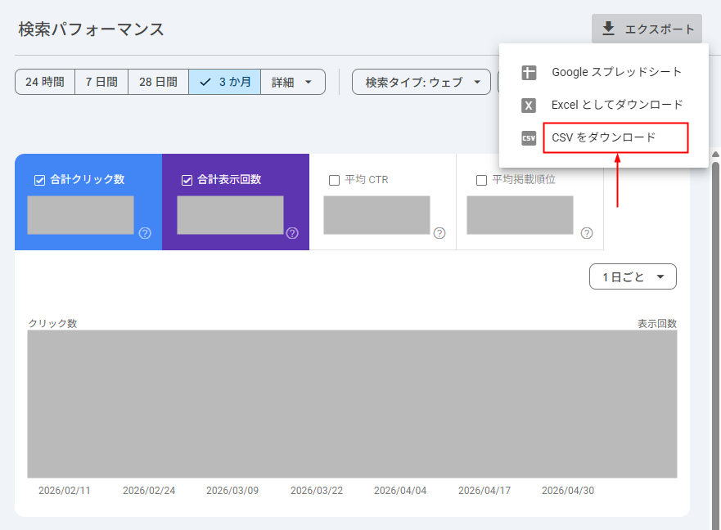Enable the 平均掲載順位 checkbox
Viewport: 721px width, 530px height.
(481, 180)
